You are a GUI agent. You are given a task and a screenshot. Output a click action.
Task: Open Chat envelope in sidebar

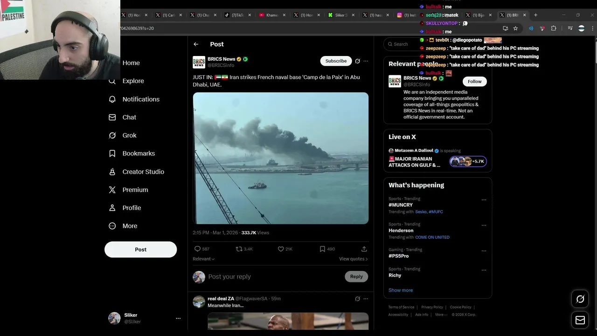pyautogui.click(x=112, y=117)
